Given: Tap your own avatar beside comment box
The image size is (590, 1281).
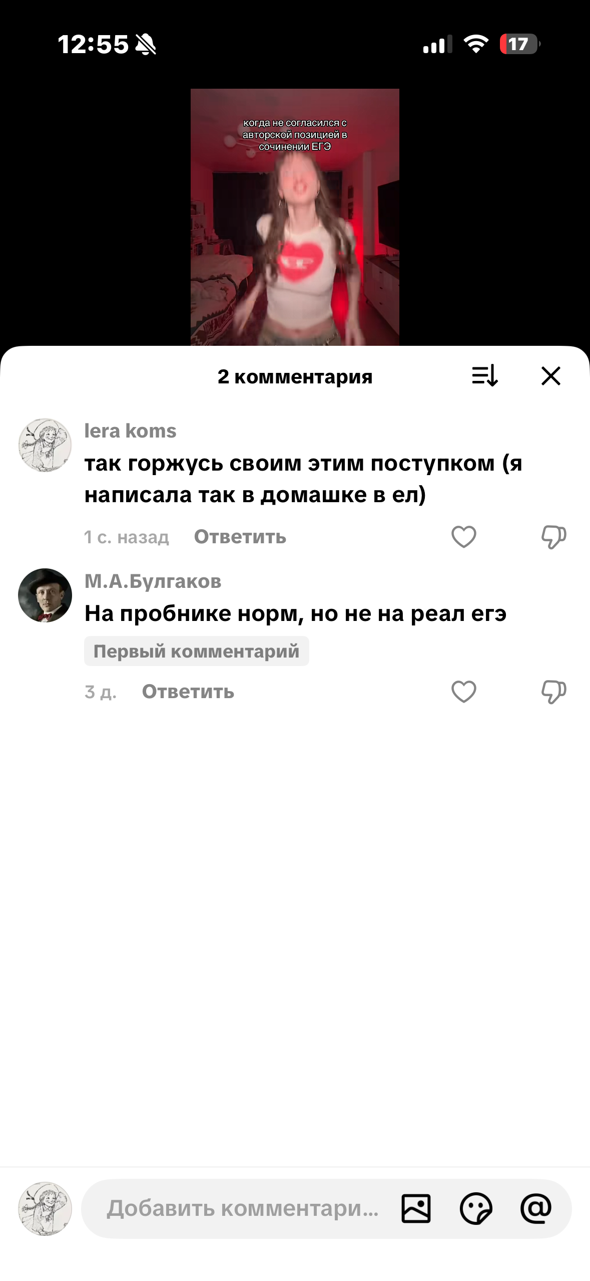Looking at the screenshot, I should pyautogui.click(x=45, y=1208).
